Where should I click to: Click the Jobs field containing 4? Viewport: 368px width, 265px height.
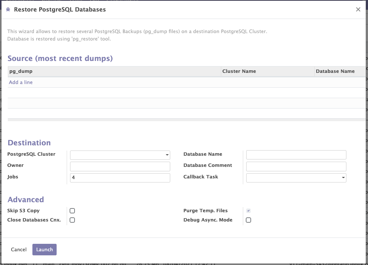(120, 178)
